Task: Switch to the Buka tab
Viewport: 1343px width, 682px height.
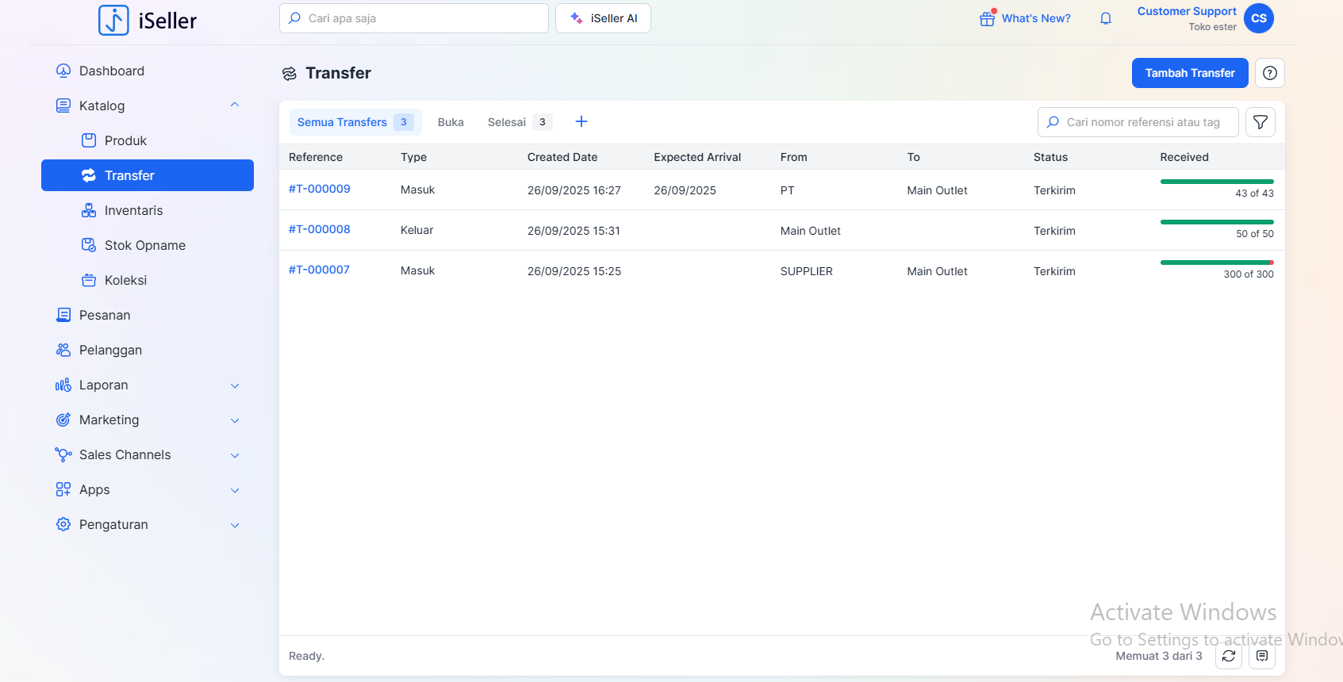Action: pyautogui.click(x=451, y=122)
